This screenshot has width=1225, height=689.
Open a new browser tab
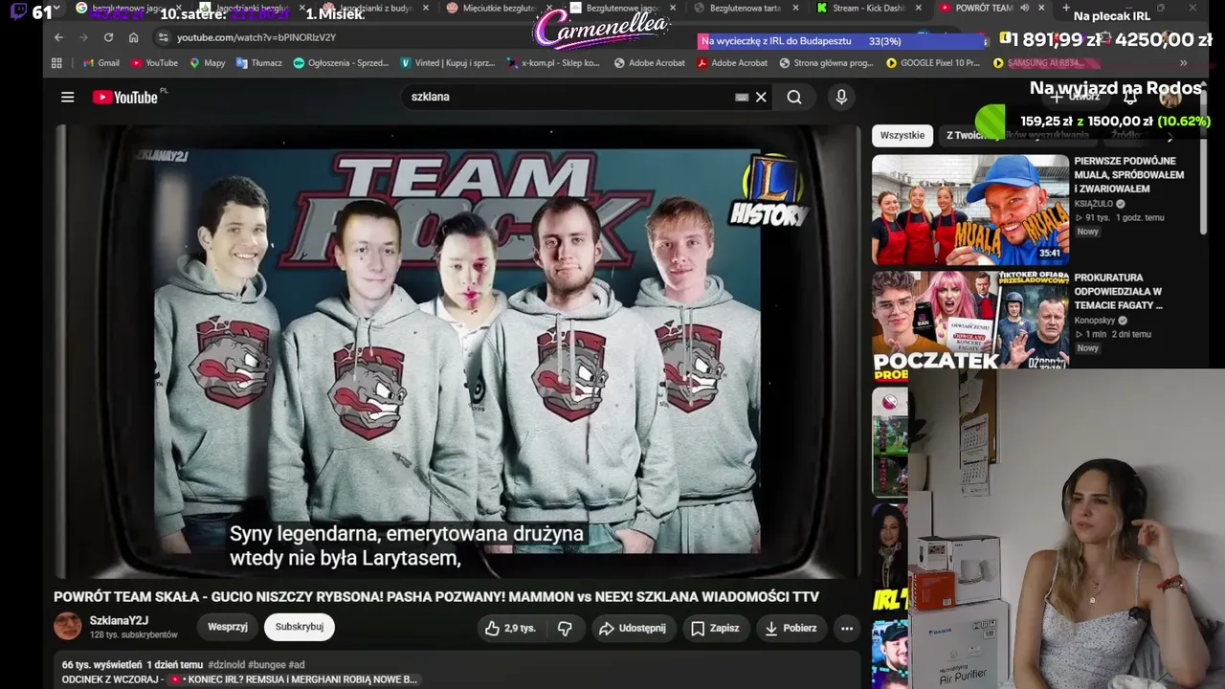pos(1066,8)
